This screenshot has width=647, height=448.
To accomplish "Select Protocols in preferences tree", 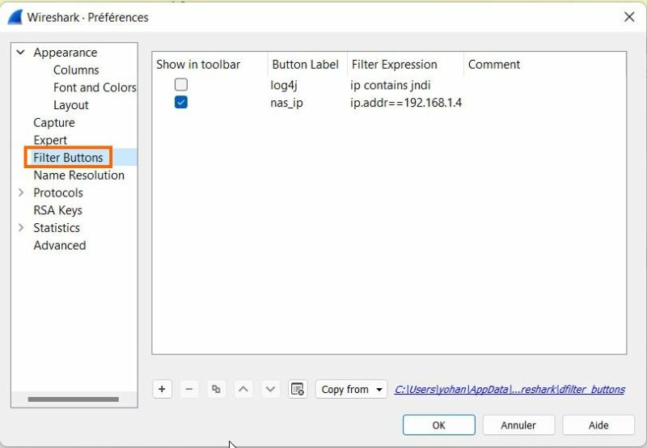I will coord(58,192).
